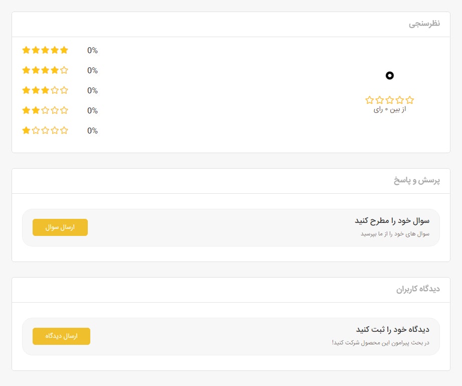462x386 pixels.
Task: Click the 0% next to one star
Action: point(92,131)
